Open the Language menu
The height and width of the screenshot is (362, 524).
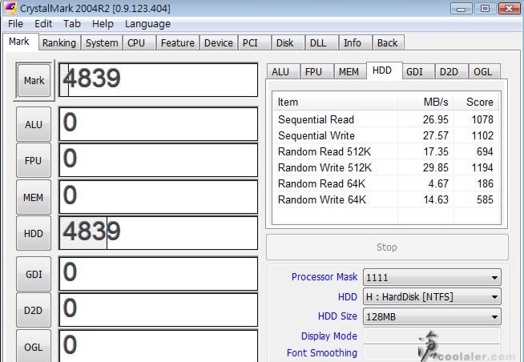click(147, 24)
